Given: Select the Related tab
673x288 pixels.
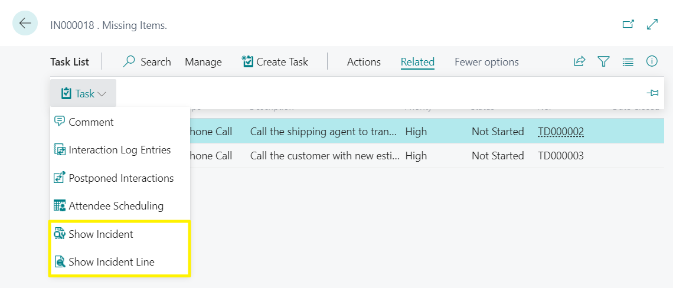Looking at the screenshot, I should (x=417, y=62).
